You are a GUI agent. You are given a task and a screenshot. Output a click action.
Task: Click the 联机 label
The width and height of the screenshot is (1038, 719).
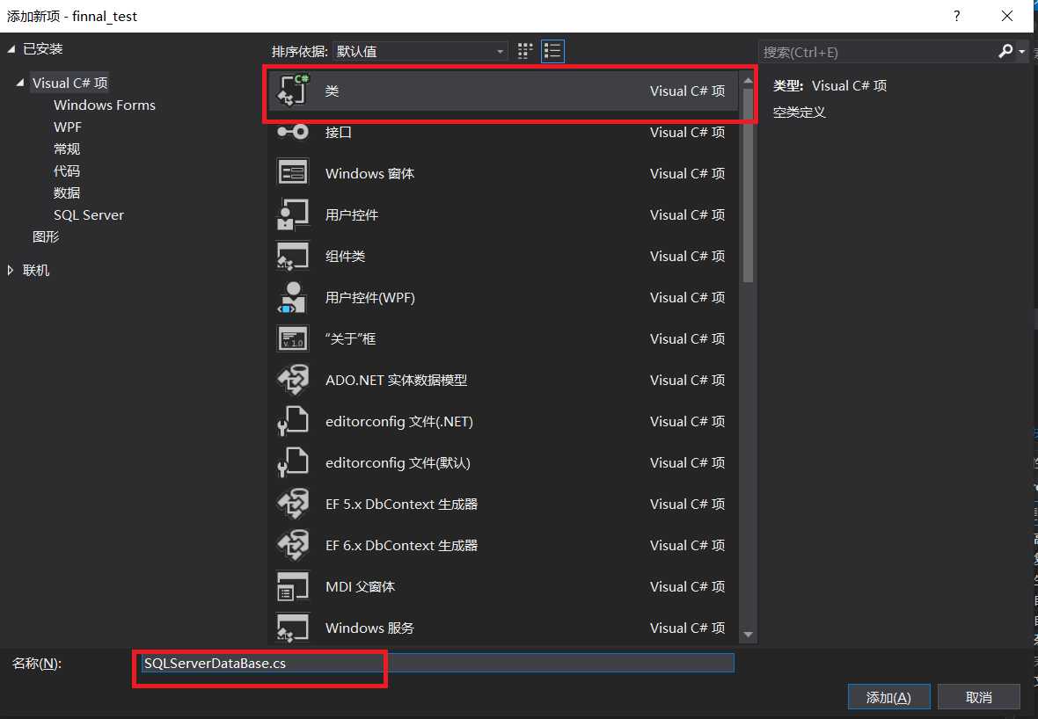[x=36, y=270]
